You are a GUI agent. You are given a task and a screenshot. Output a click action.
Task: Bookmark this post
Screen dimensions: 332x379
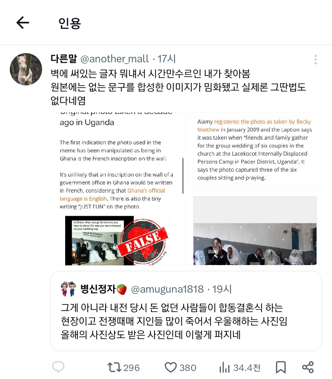tap(281, 367)
